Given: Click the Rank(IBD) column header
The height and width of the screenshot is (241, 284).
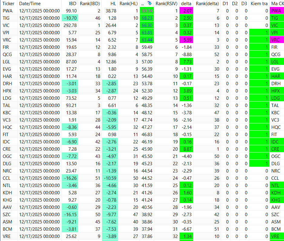Looking at the screenshot, I should [x=90, y=3].
